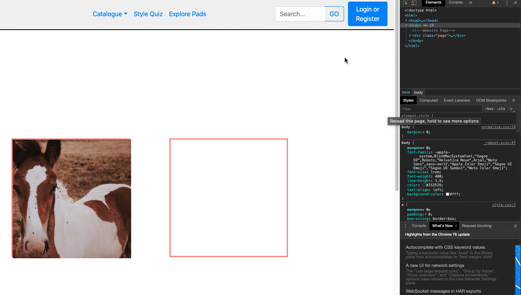Open the DevTools three-dot menu
This screenshot has width=521, height=295.
pos(507,3)
